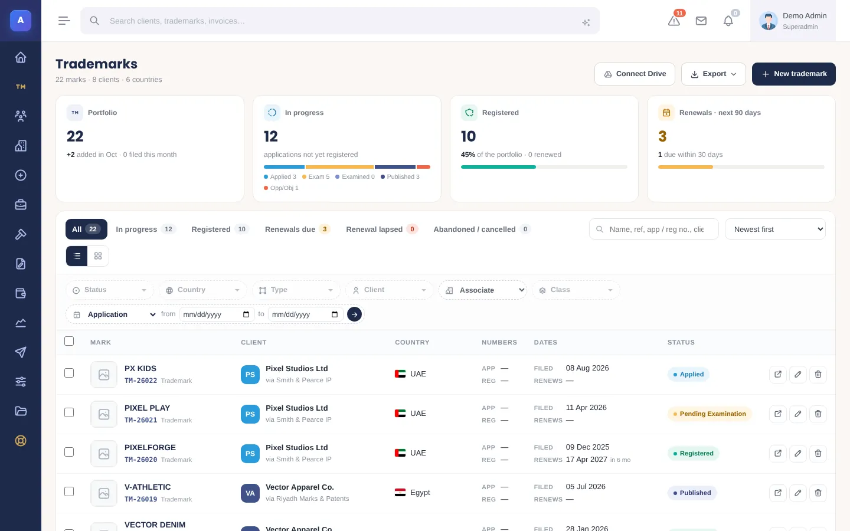Switch to list view

[77, 256]
